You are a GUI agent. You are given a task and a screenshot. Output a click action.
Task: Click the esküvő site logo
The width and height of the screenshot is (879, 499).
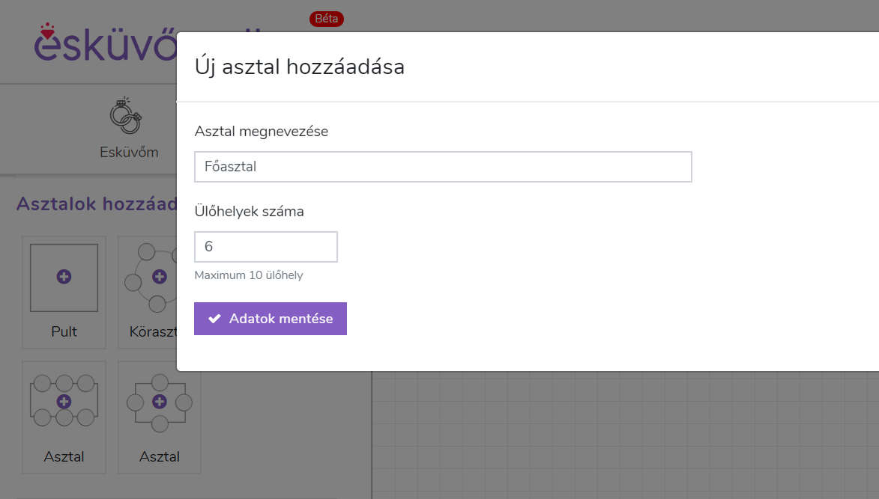point(106,43)
